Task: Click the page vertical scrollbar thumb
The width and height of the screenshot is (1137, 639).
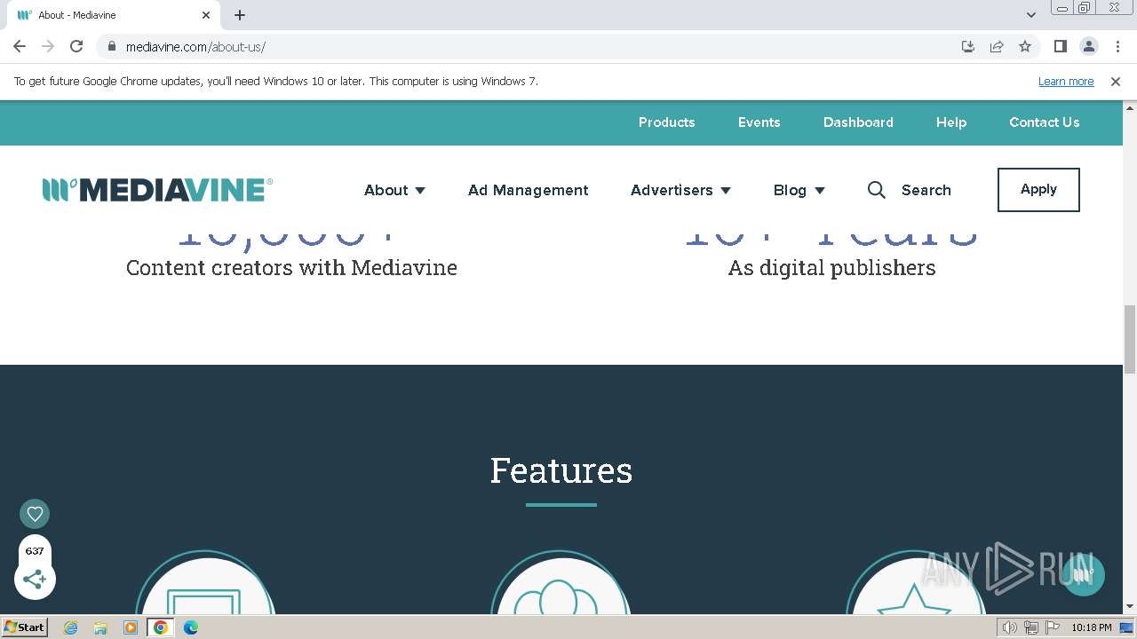Action: coord(1130,339)
